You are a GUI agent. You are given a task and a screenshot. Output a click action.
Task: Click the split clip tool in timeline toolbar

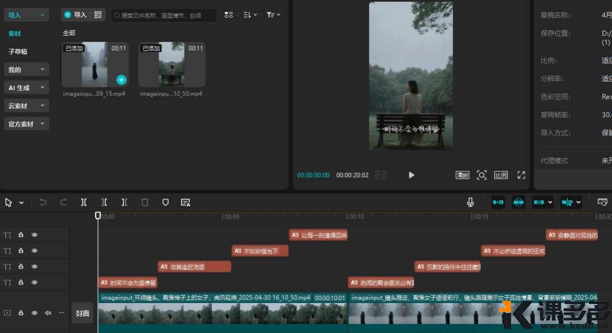click(84, 202)
